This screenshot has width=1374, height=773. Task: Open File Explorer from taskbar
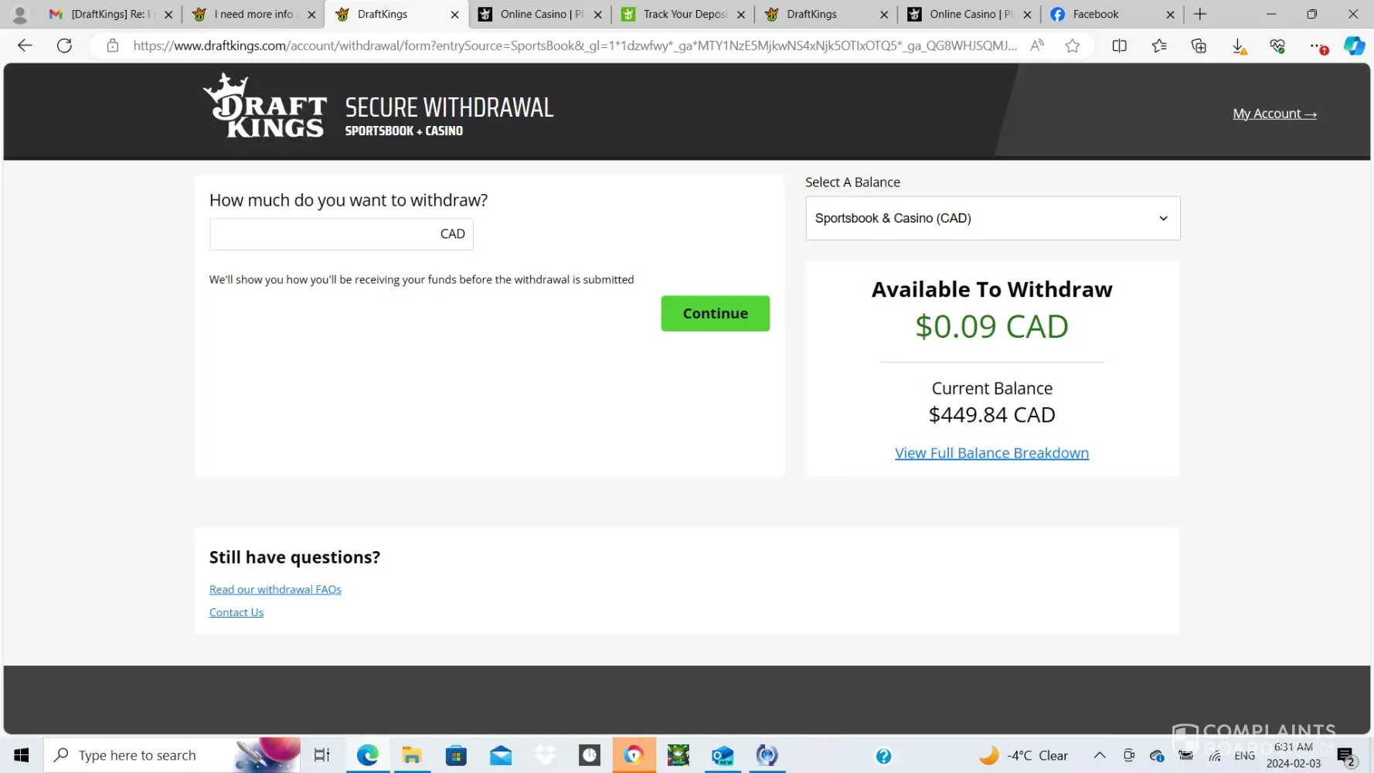(x=412, y=755)
